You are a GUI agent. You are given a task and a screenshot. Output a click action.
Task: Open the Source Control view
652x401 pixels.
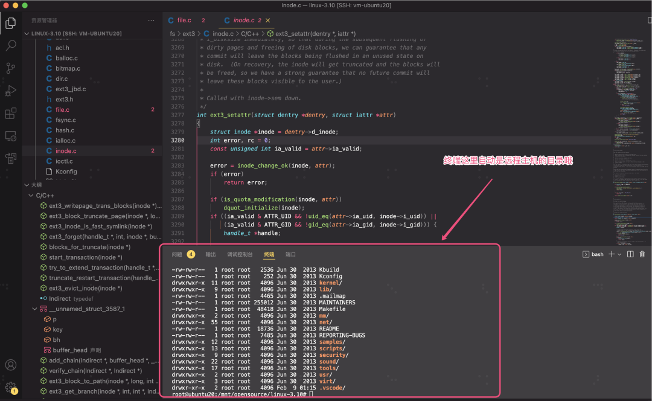point(11,68)
